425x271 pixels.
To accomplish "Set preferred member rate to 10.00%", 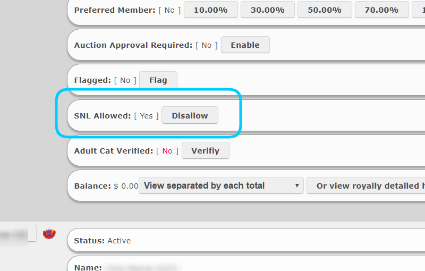I will pyautogui.click(x=210, y=10).
